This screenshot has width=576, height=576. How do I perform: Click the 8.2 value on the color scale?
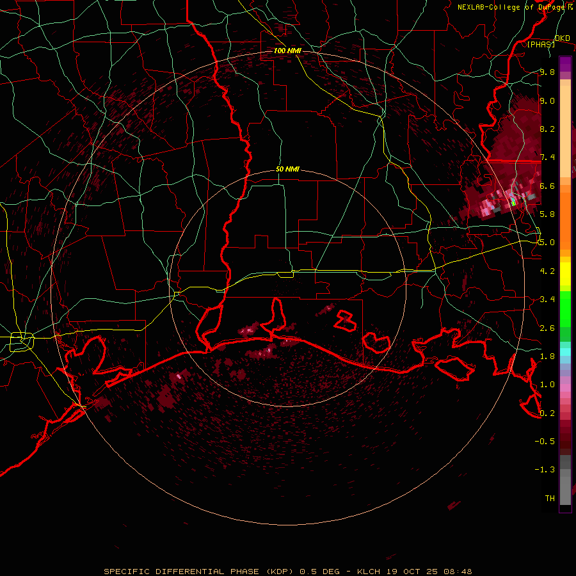click(547, 129)
